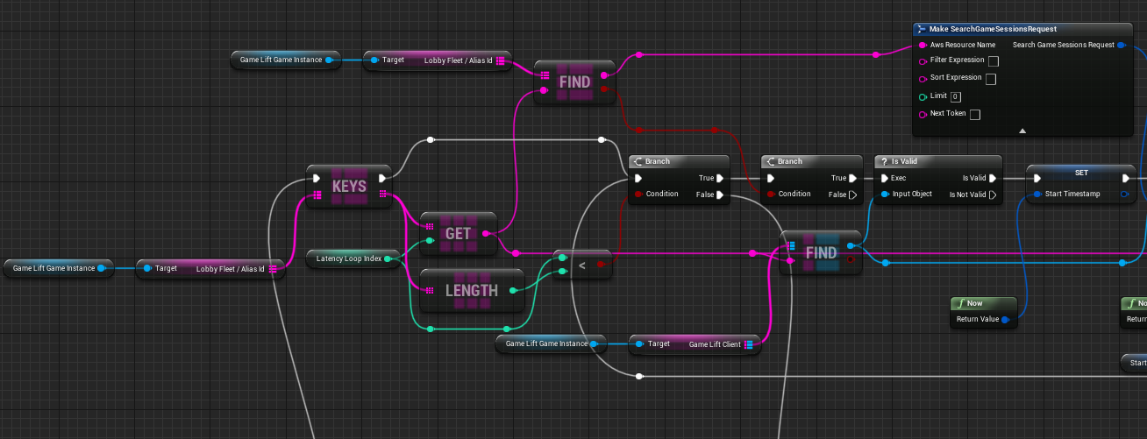Viewport: 1147px width, 439px height.
Task: Select the GET array node
Action: click(458, 234)
